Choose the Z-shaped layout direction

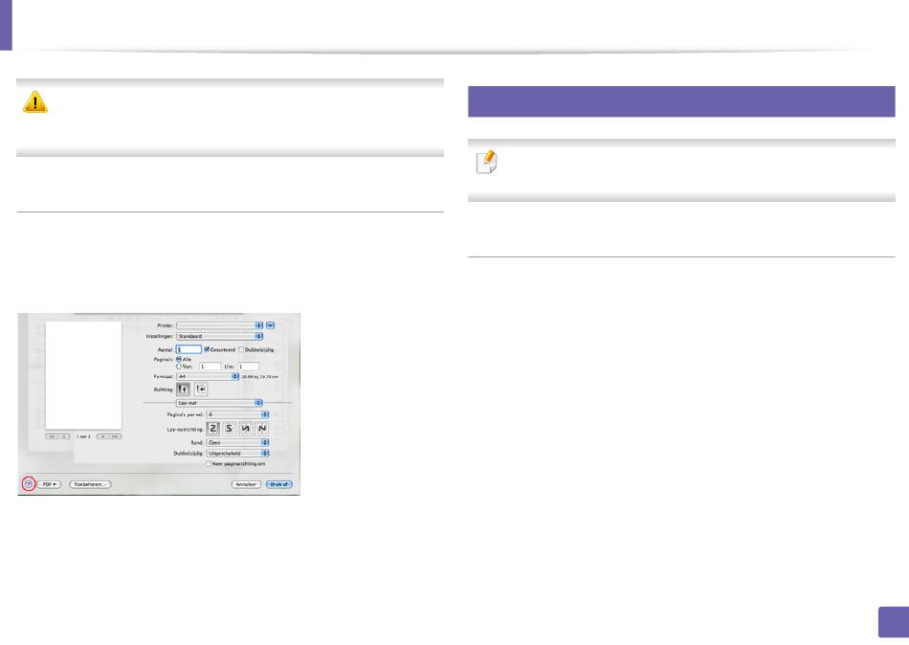pos(212,429)
